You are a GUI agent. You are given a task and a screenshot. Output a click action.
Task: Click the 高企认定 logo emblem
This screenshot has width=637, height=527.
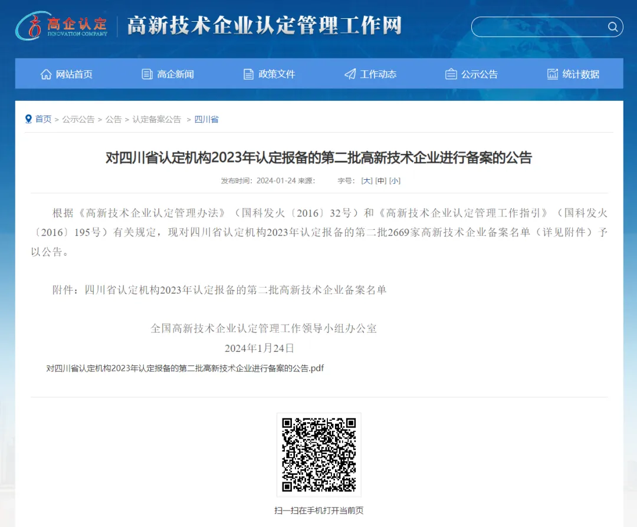click(62, 25)
